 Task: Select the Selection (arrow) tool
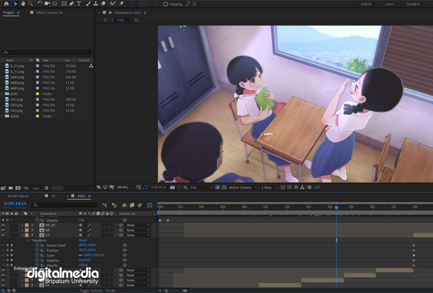16,4
